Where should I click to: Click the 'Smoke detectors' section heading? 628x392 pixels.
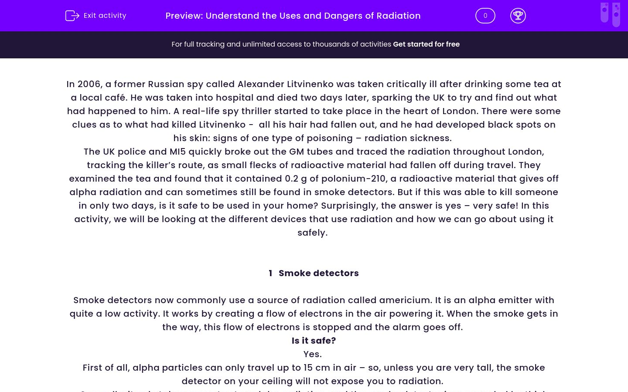318,273
